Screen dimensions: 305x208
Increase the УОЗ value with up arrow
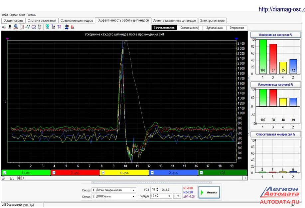[x=157, y=188]
